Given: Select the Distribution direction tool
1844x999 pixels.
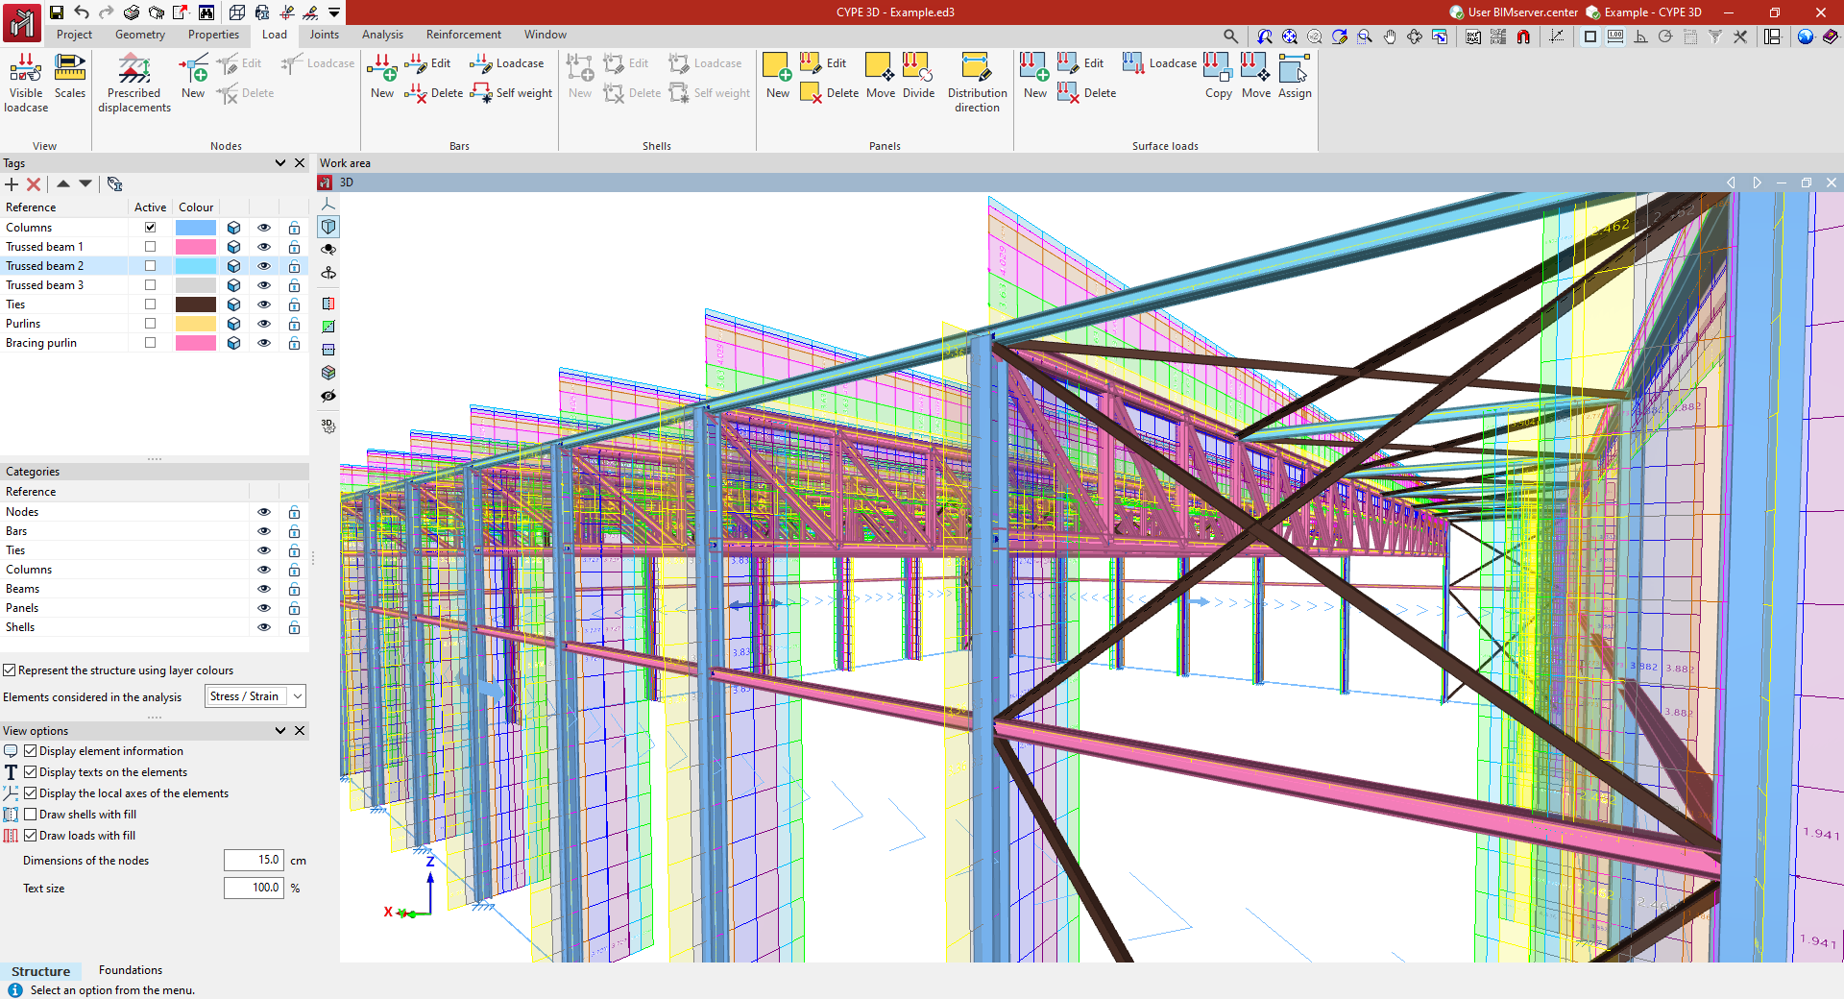Looking at the screenshot, I should [977, 82].
